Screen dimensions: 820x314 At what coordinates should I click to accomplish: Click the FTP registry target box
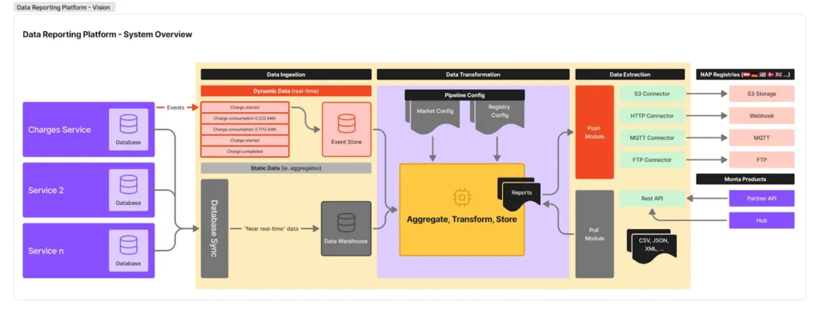(x=762, y=159)
